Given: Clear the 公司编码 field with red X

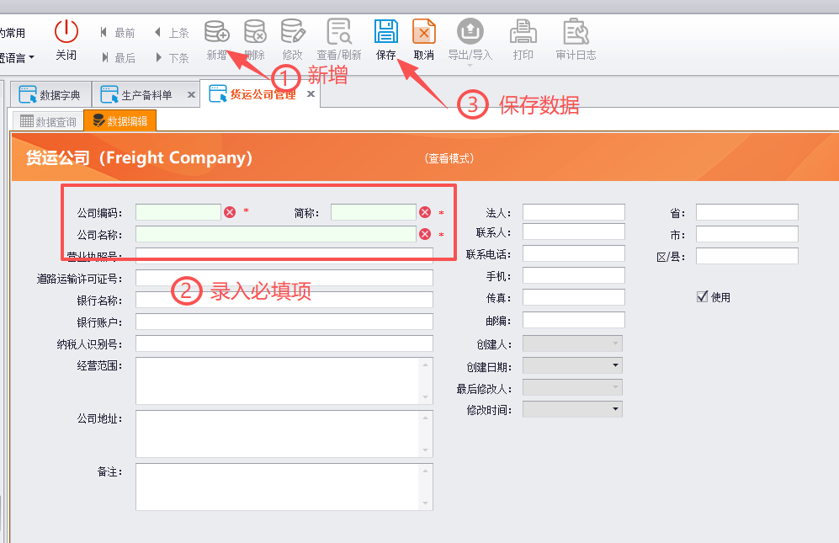Looking at the screenshot, I should tap(230, 212).
